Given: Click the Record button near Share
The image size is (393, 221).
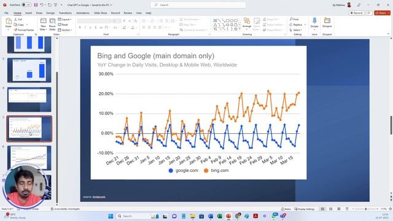Looking at the screenshot, I should 356,13.
